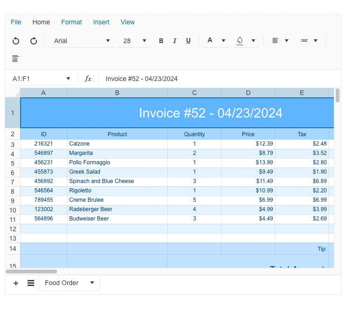Viewport: 346px width, 323px height.
Task: Click the text color A icon
Action: click(x=210, y=41)
